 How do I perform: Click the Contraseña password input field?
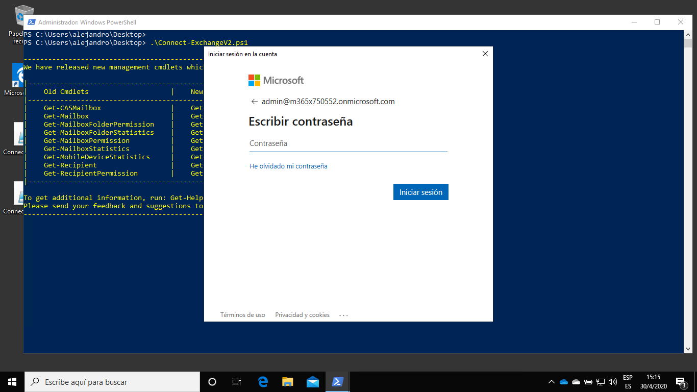click(x=348, y=143)
